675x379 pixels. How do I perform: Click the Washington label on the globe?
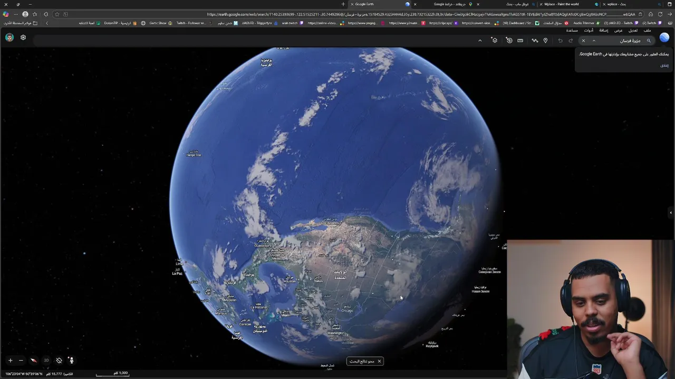[x=335, y=333]
